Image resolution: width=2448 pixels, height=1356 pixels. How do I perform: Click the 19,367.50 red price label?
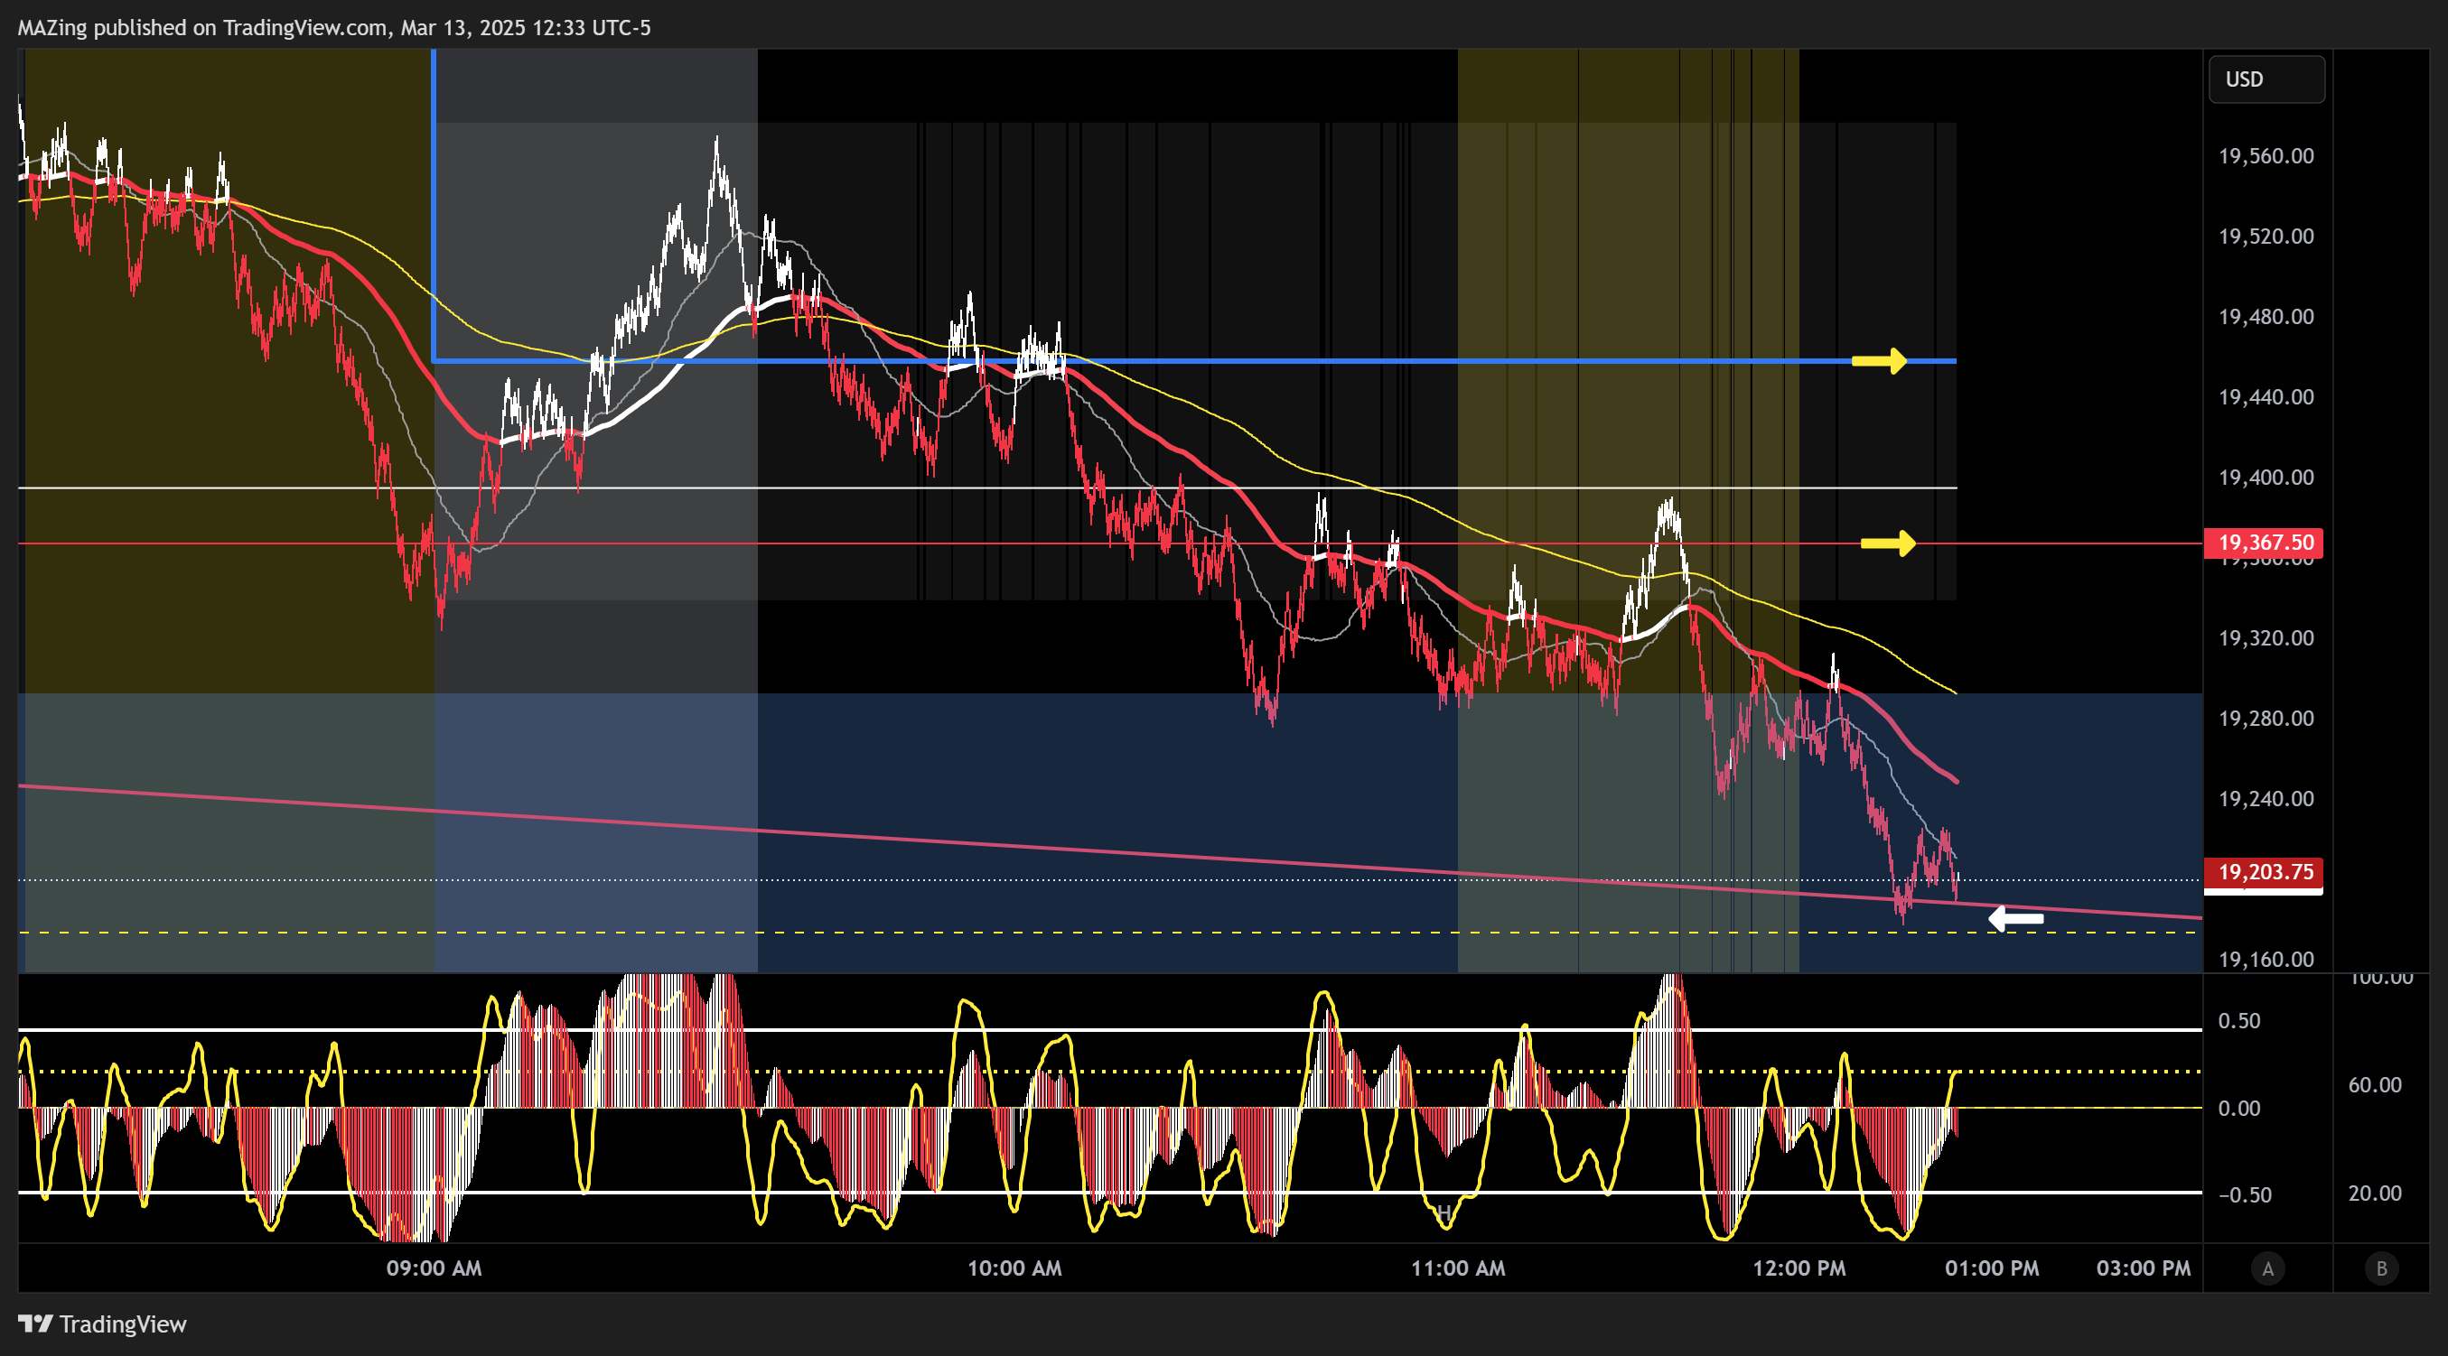[x=2264, y=543]
